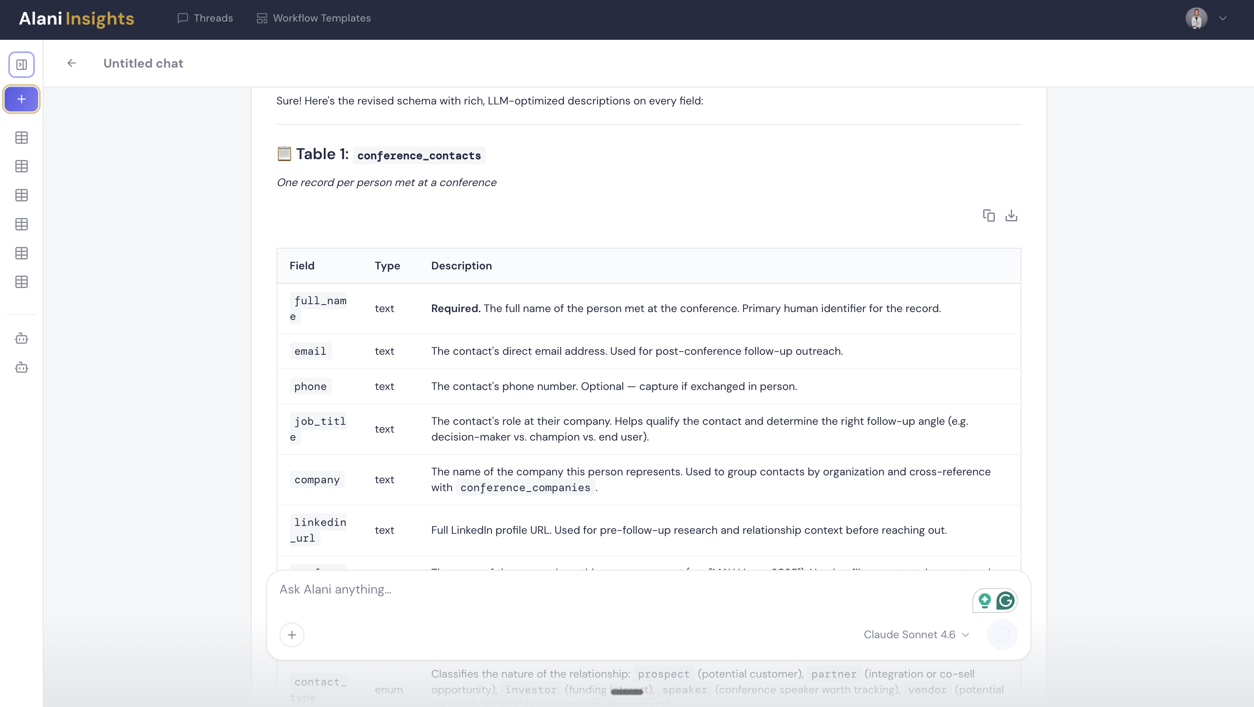The height and width of the screenshot is (707, 1254).
Task: Click the green lightbulb suggestion icon
Action: (984, 600)
